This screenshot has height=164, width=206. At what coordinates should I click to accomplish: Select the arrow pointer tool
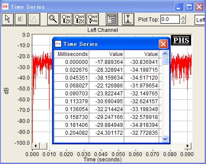click(x=8, y=19)
